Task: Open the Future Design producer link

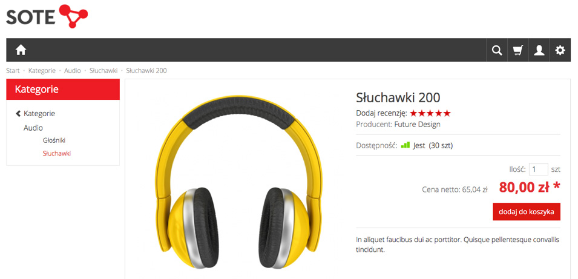Action: click(417, 124)
